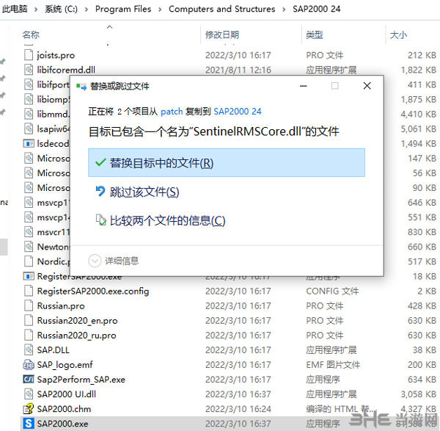Expand the details chevron in dialog
Screen dimensions: 440x431
[x=95, y=261]
